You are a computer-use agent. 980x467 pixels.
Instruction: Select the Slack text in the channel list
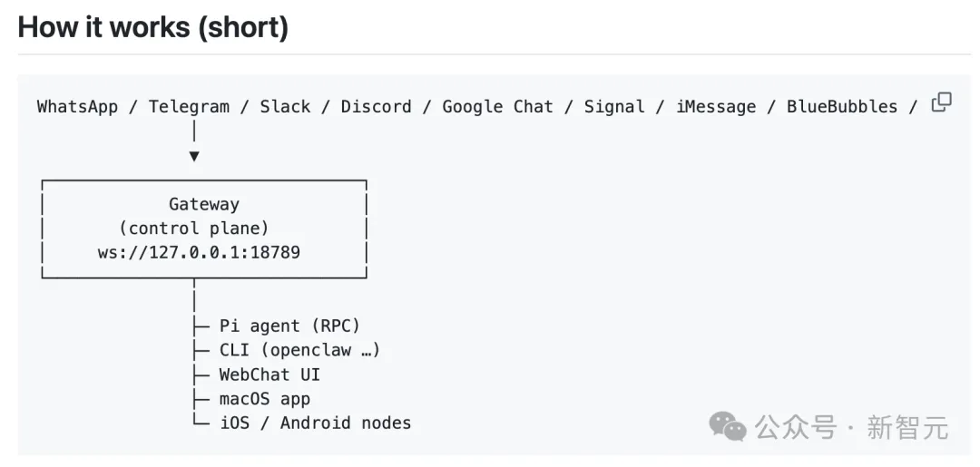click(x=285, y=107)
